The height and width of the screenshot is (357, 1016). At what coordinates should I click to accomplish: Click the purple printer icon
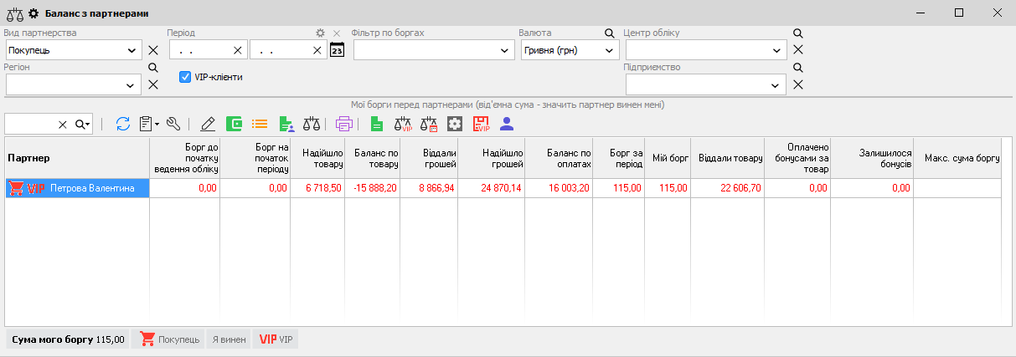click(x=343, y=124)
